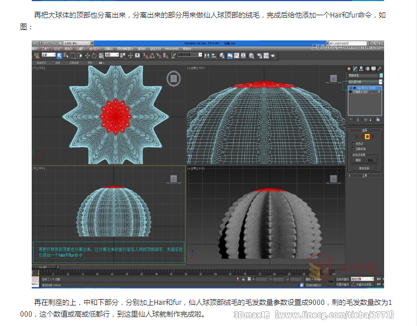Open the Motion command panel tab
Screen dimensions: 417x326
pyautogui.click(x=368, y=69)
